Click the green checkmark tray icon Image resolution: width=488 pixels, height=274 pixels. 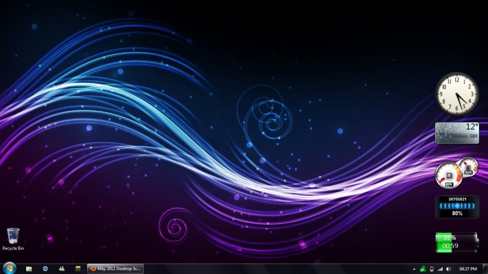pos(423,269)
